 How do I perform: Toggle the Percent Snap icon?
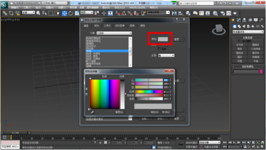[130, 13]
